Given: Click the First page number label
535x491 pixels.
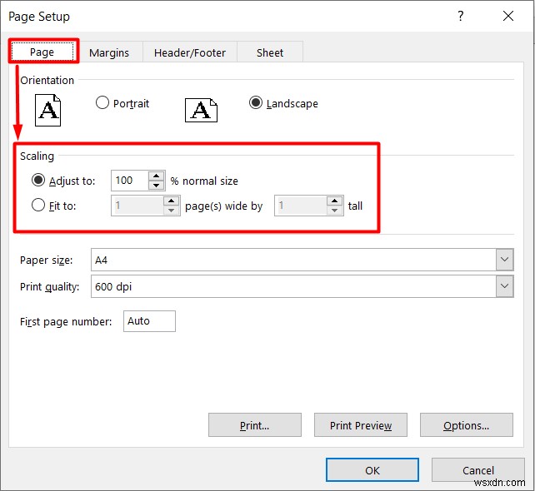Looking at the screenshot, I should 66,322.
